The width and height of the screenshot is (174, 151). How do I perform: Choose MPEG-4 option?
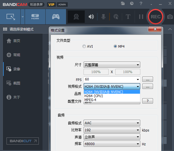pyautogui.click(x=112, y=100)
